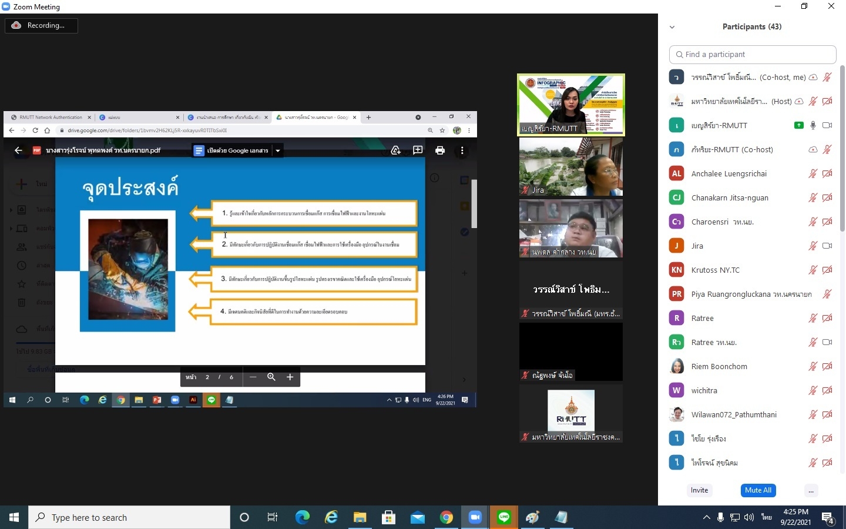
Task: Open LINE app in the taskbar
Action: click(504, 517)
